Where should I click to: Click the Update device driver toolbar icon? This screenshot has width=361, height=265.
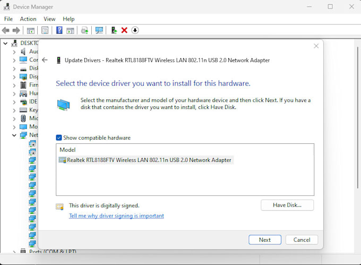tap(84, 30)
